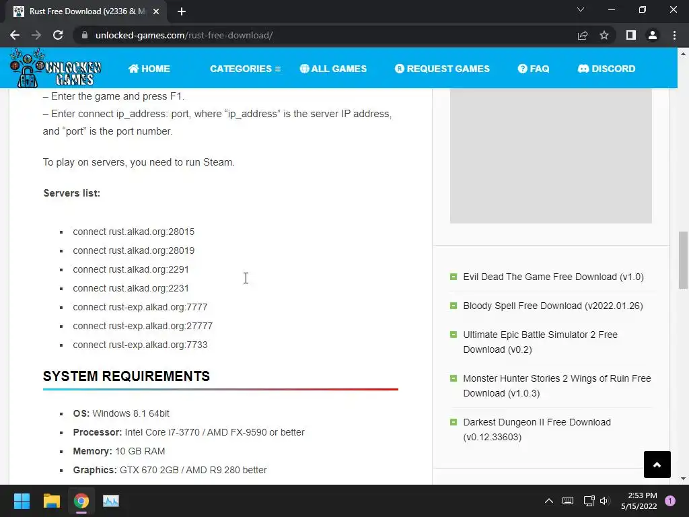
Task: Open the Chrome profile menu
Action: [x=653, y=35]
